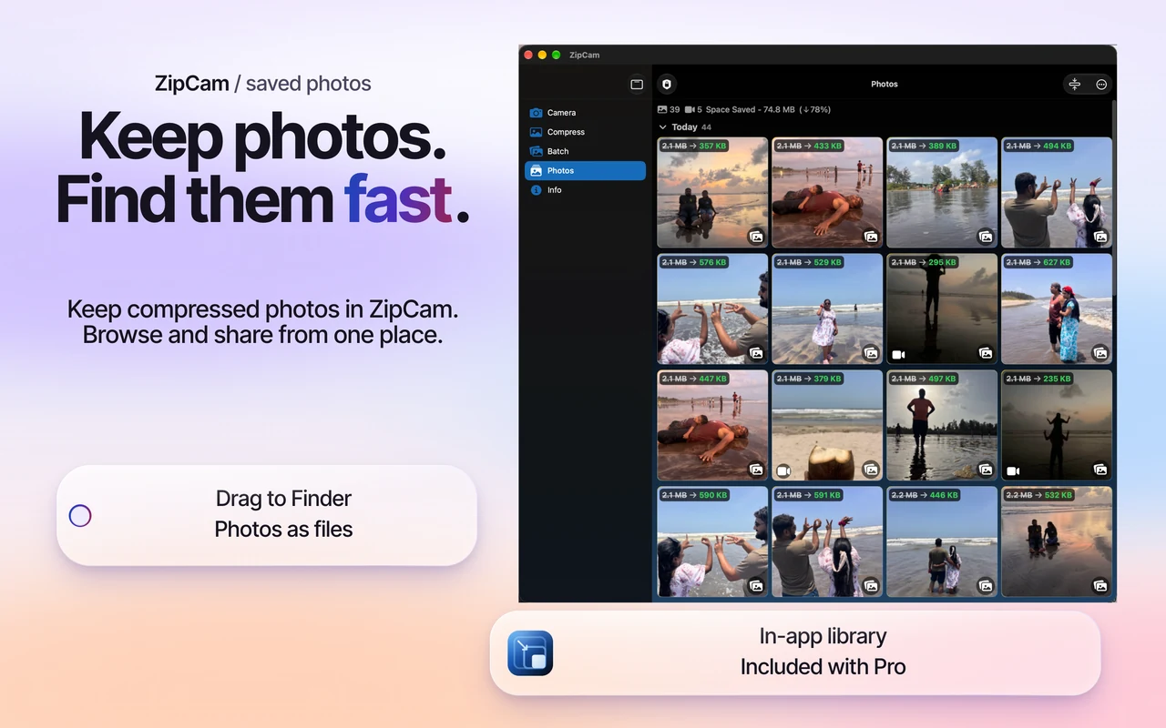Click gallery badge on 529 KB photo
1166x728 pixels.
click(871, 353)
